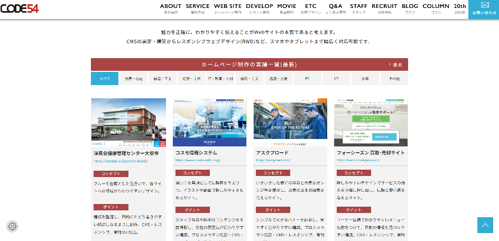Open the cookie settings gear icon
Screen dimensions: 499x241
click(13, 226)
